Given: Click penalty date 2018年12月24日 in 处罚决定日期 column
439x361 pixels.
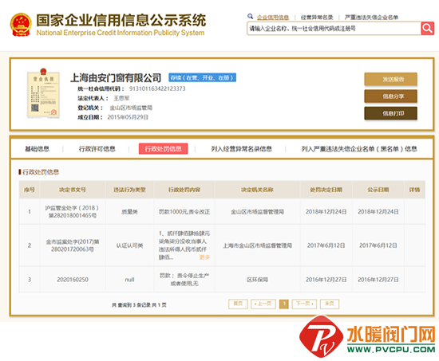Looking at the screenshot, I should [326, 212].
